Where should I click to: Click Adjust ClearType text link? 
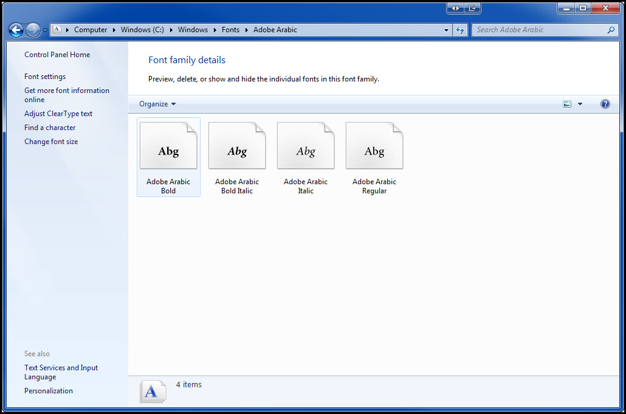(x=58, y=114)
